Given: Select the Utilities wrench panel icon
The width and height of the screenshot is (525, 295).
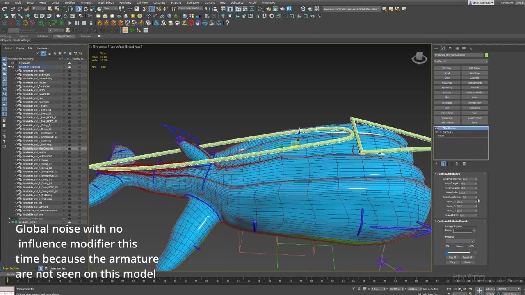Looking at the screenshot, I should (x=470, y=48).
